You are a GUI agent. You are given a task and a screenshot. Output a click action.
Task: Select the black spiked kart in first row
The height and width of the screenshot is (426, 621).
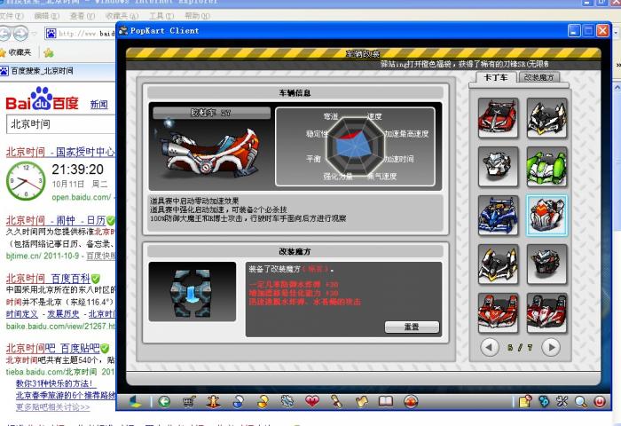point(546,118)
